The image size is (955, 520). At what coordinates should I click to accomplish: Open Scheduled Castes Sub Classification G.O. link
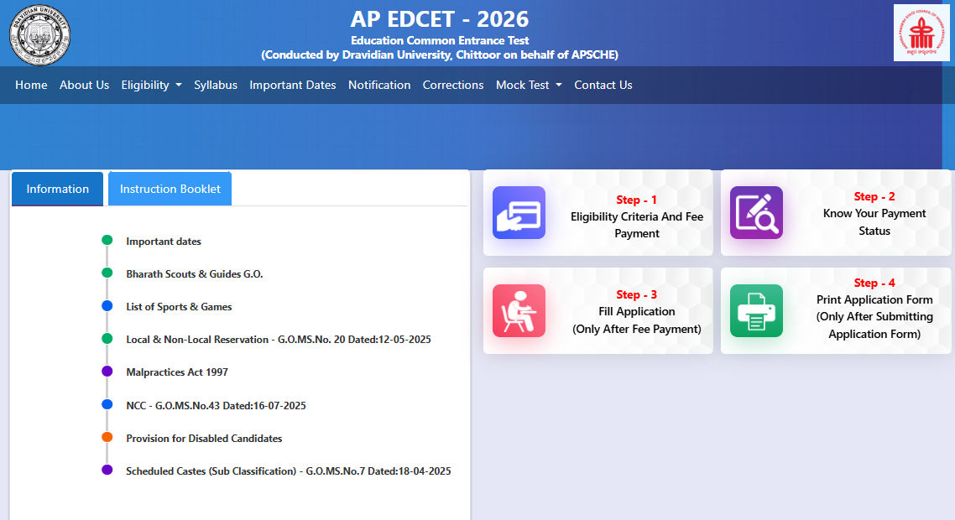(288, 471)
